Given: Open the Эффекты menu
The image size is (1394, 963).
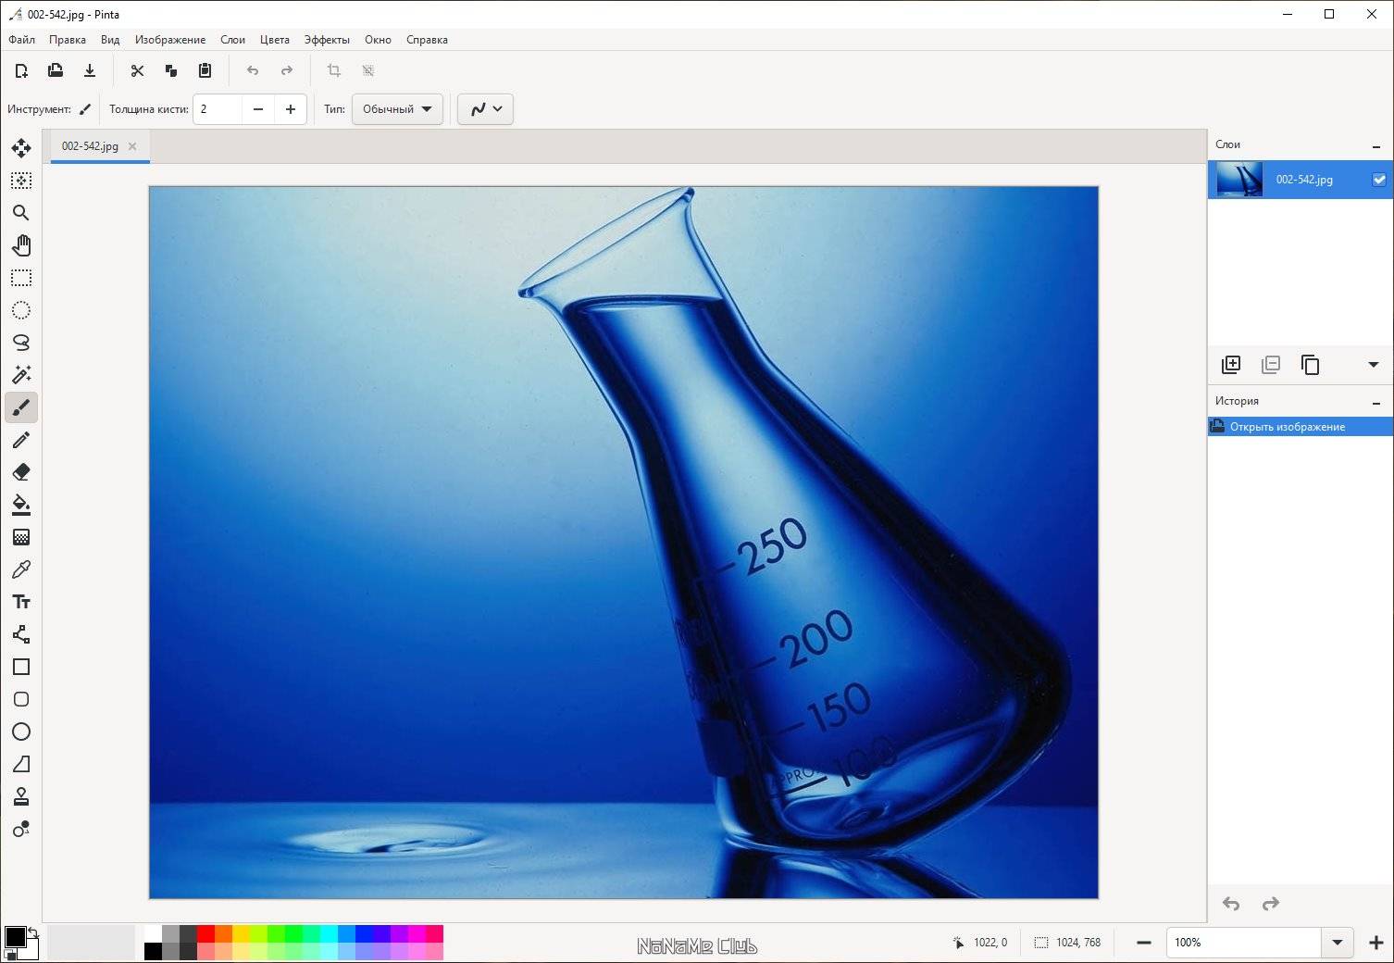Looking at the screenshot, I should 327,40.
